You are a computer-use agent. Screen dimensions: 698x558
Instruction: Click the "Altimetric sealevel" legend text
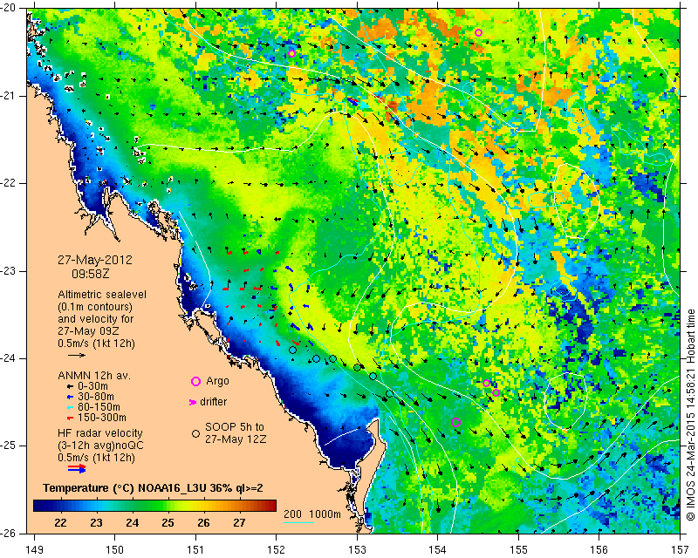pos(102,295)
